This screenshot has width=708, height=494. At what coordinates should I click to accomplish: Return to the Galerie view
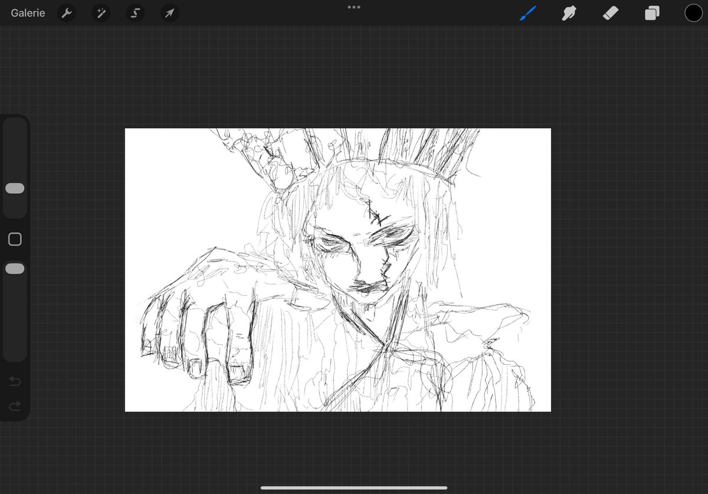[28, 13]
